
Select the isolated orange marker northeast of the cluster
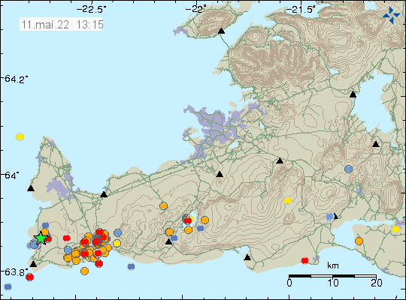(x=163, y=206)
